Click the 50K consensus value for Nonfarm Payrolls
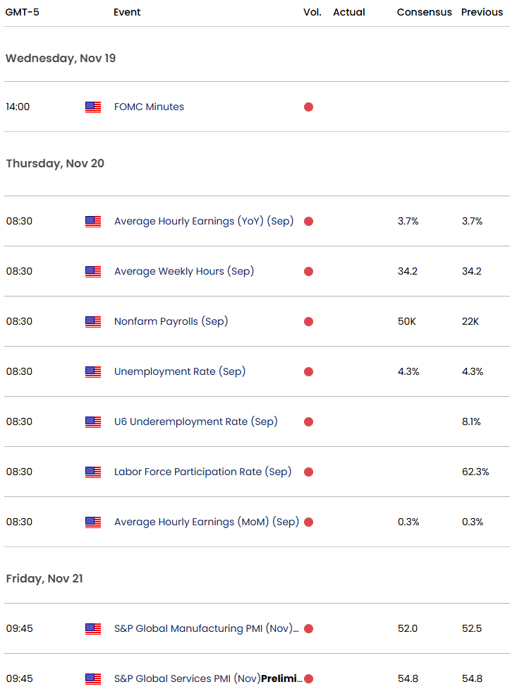 click(408, 322)
